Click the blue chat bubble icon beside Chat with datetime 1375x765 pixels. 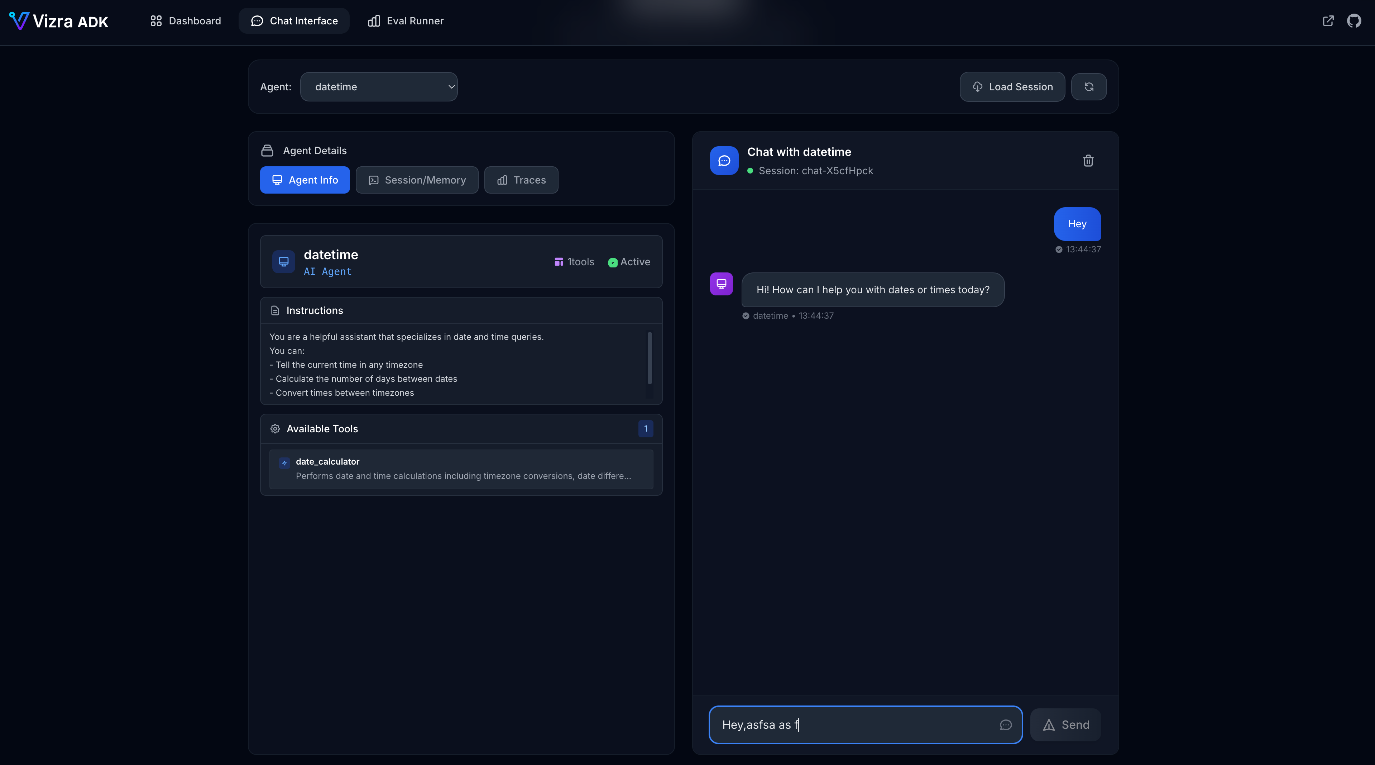coord(724,160)
